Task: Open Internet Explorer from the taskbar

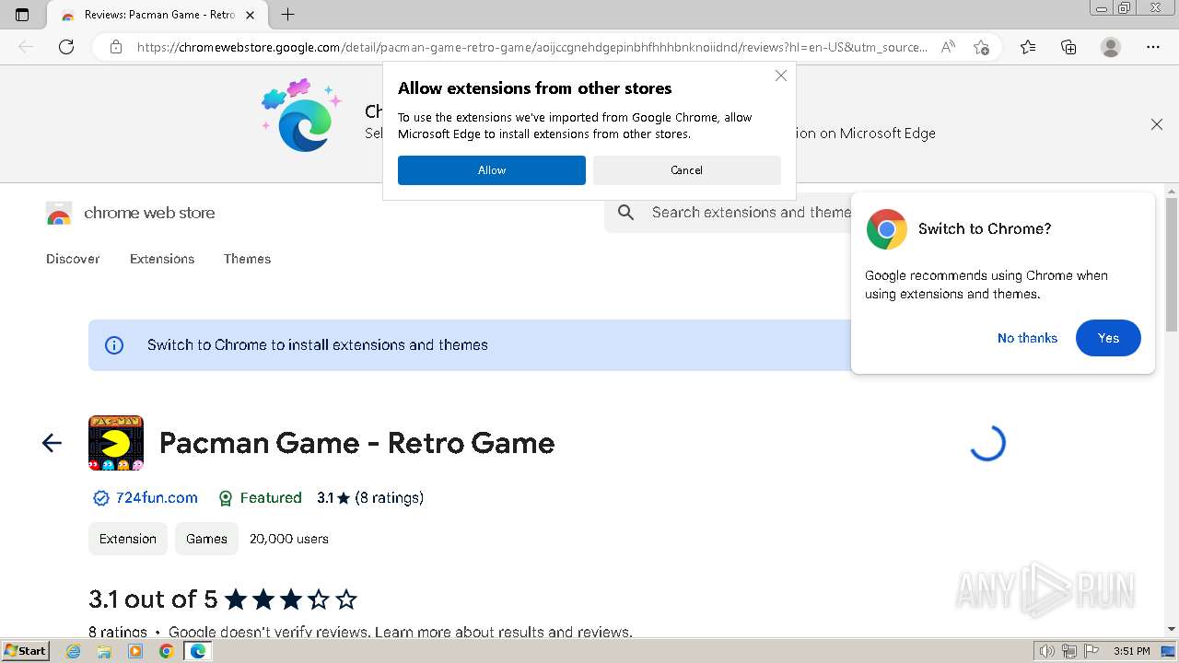Action: pyautogui.click(x=74, y=651)
